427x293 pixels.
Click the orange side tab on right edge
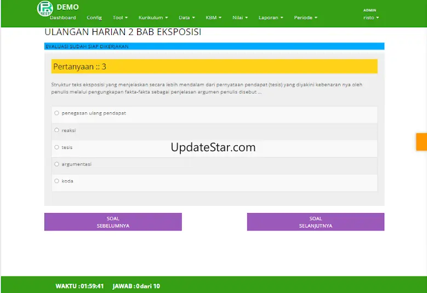coord(422,141)
